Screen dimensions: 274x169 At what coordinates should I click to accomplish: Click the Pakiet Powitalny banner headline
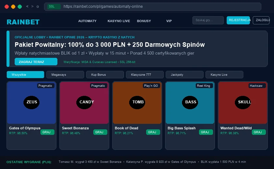pos(110,45)
